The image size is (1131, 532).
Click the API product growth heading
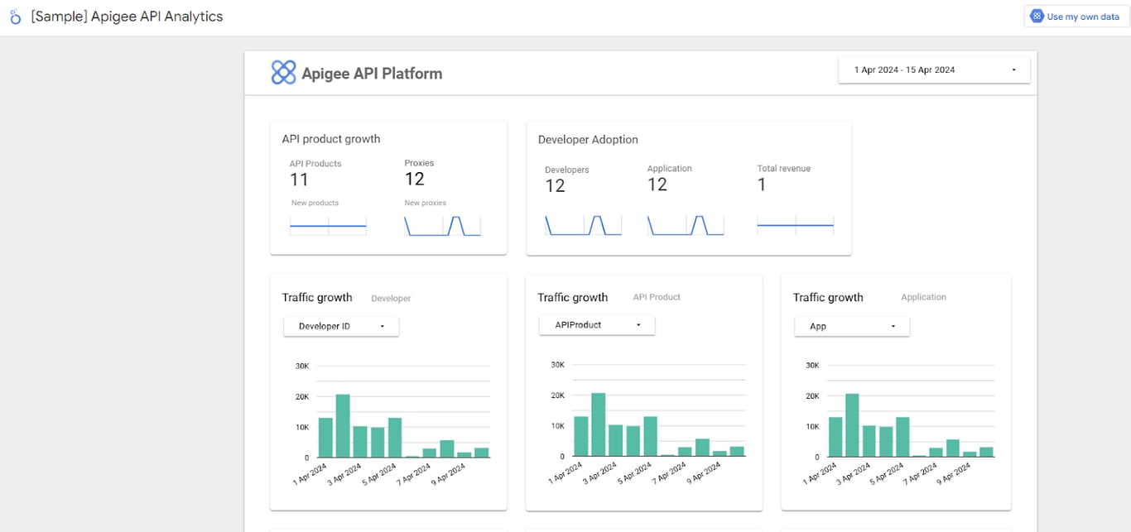click(x=331, y=139)
